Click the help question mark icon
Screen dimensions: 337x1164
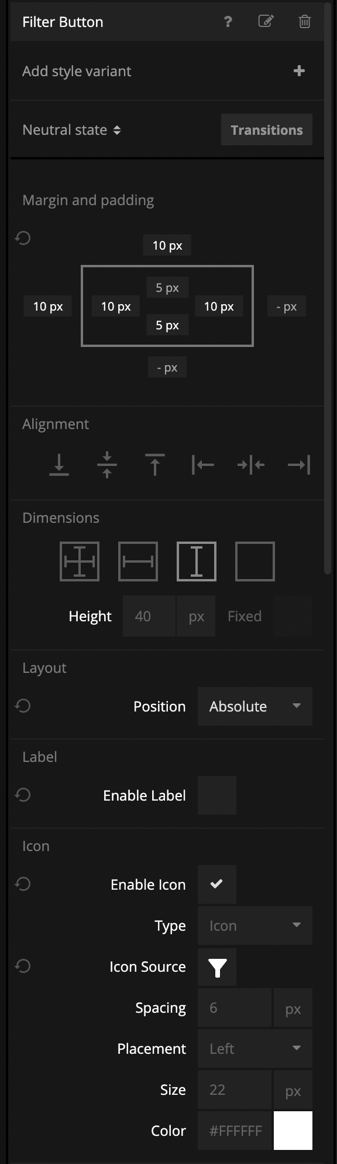228,22
